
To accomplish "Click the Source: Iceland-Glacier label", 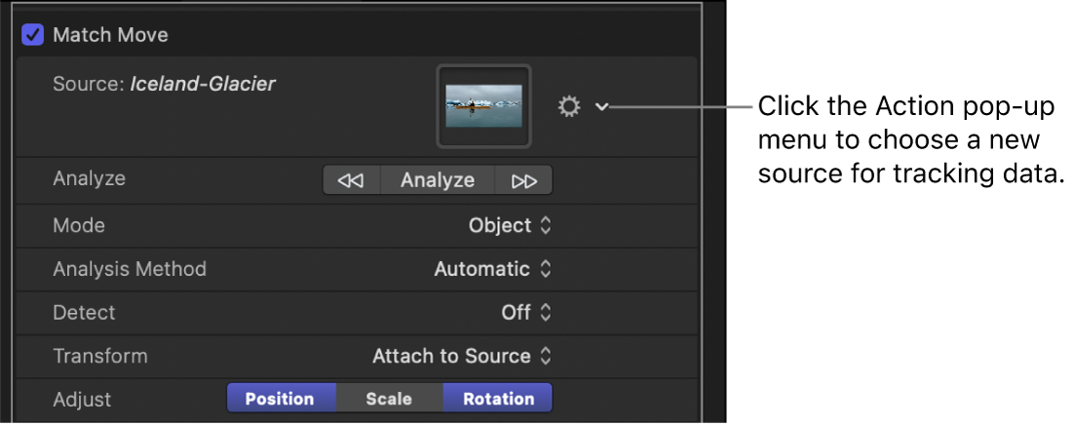I will click(164, 85).
